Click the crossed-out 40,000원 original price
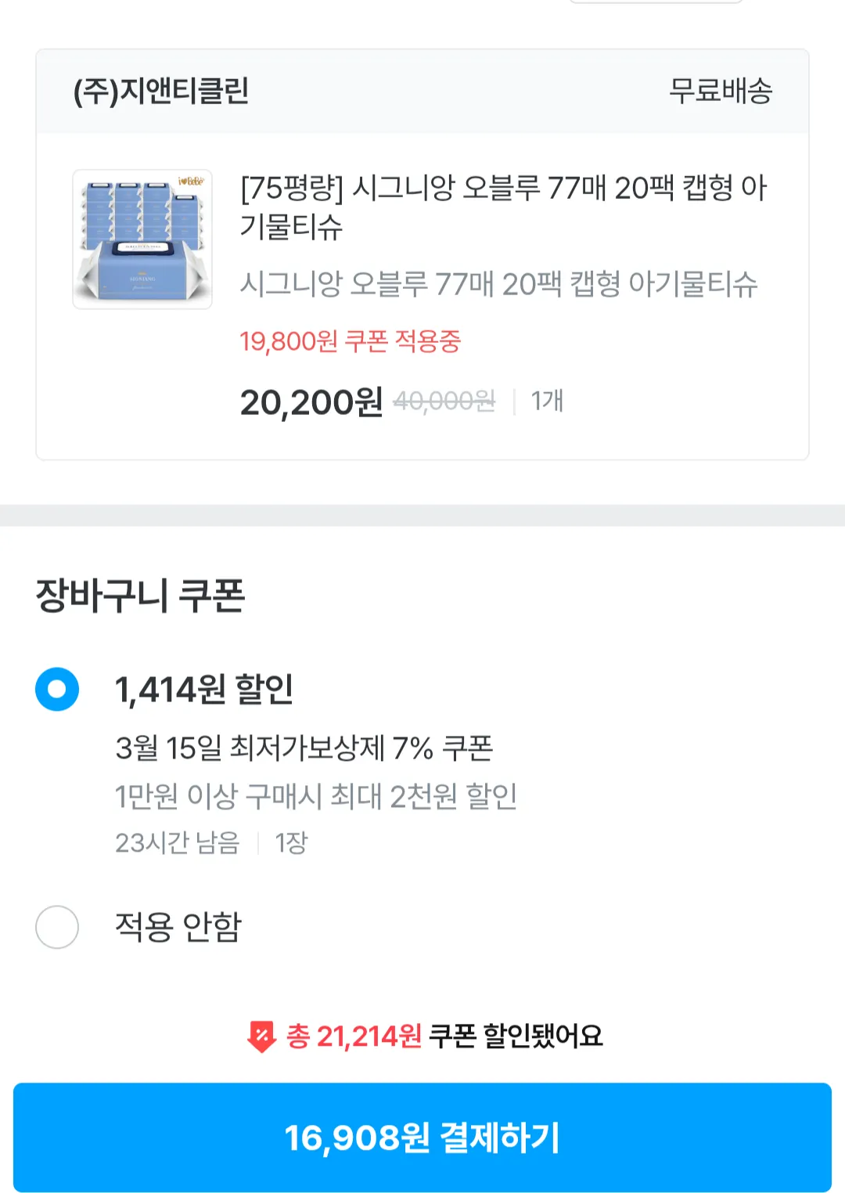Image resolution: width=845 pixels, height=1193 pixels. point(444,402)
